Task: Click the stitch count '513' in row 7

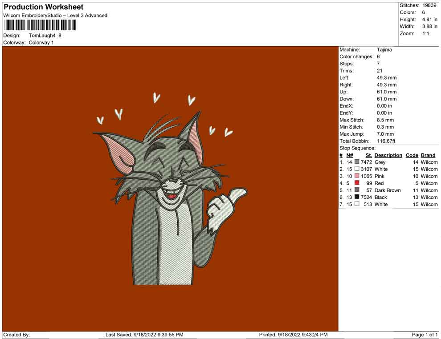Action: click(368, 204)
